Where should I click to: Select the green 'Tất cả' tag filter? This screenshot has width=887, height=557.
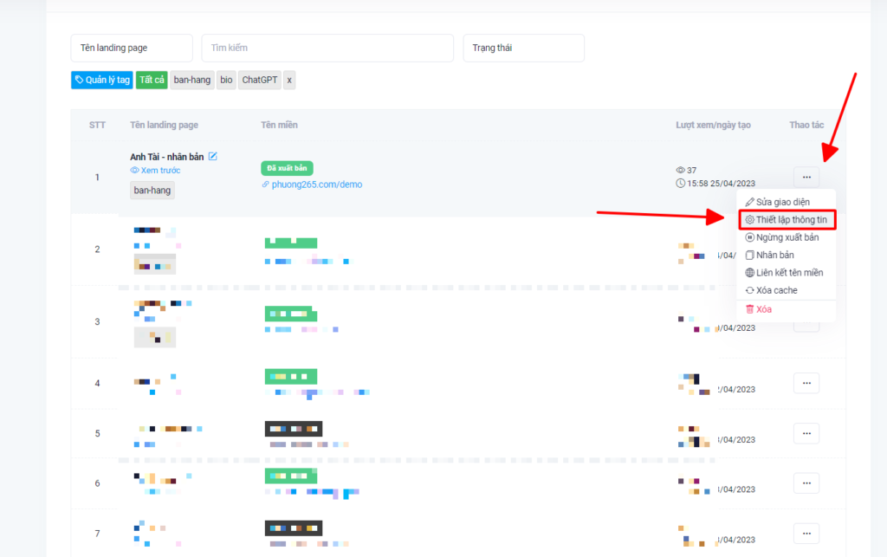click(152, 80)
